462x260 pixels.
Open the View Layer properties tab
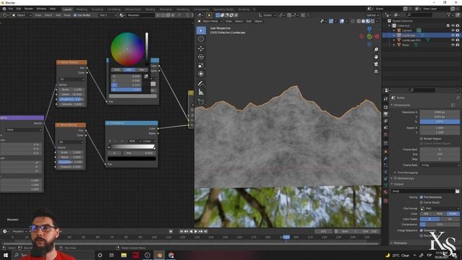tap(385, 121)
